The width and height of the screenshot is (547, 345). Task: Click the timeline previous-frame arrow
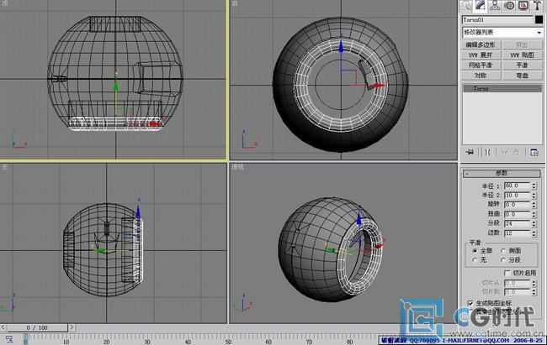pyautogui.click(x=3, y=327)
